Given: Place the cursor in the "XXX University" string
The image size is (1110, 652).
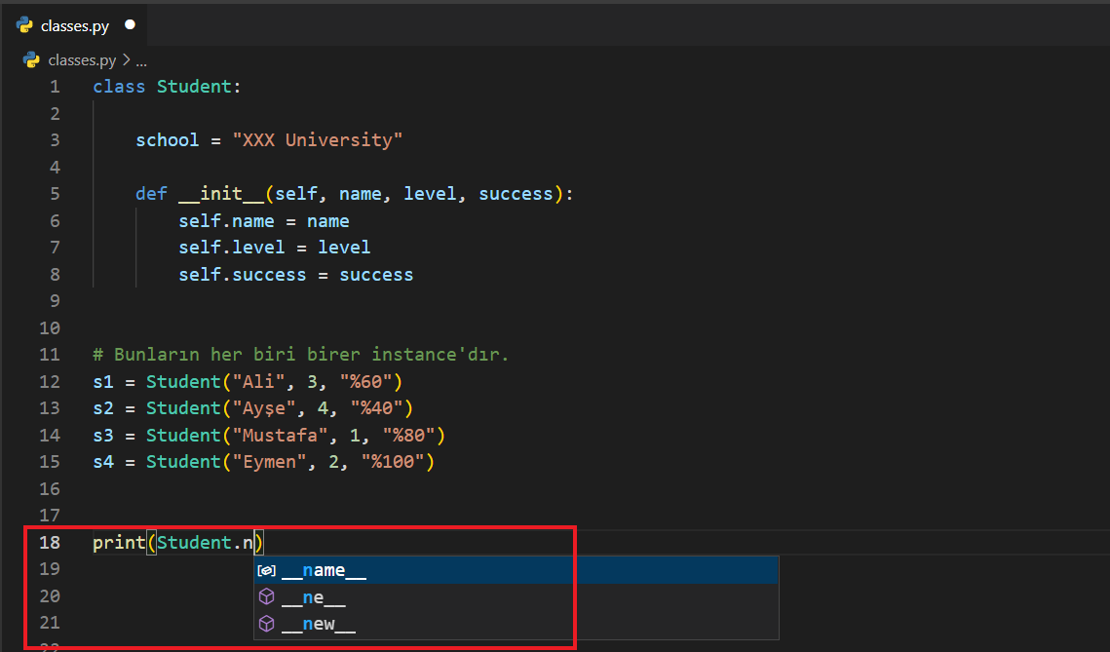Looking at the screenshot, I should pyautogui.click(x=317, y=140).
